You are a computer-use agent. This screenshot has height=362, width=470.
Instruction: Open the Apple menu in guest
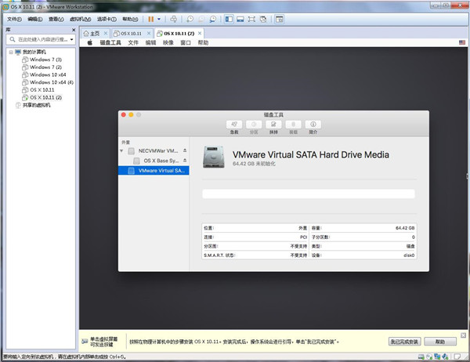89,42
